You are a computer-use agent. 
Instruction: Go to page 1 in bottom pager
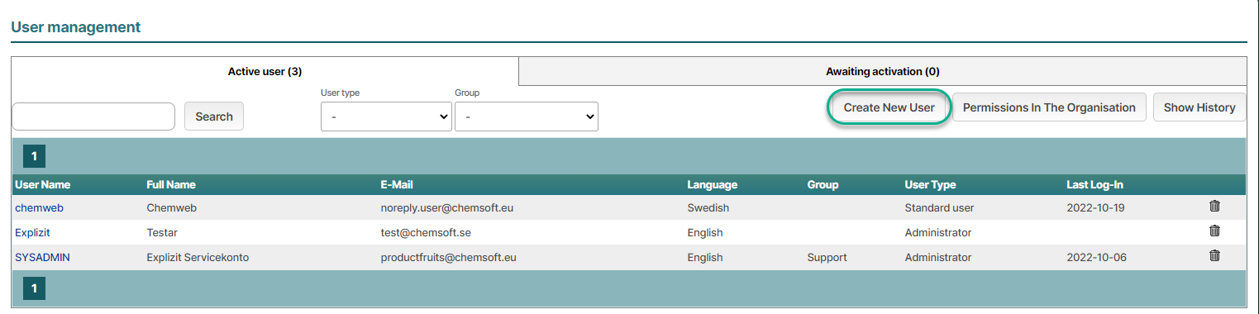(x=34, y=288)
